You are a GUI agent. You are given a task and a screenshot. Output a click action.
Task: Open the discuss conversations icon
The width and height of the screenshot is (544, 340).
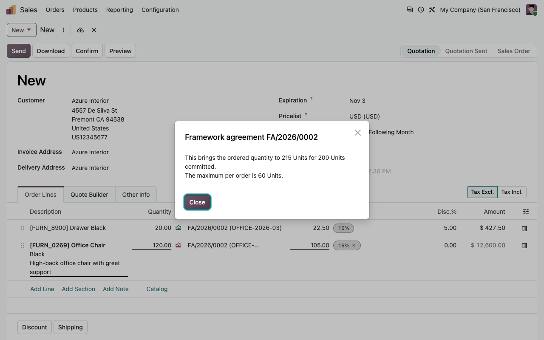pos(410,9)
